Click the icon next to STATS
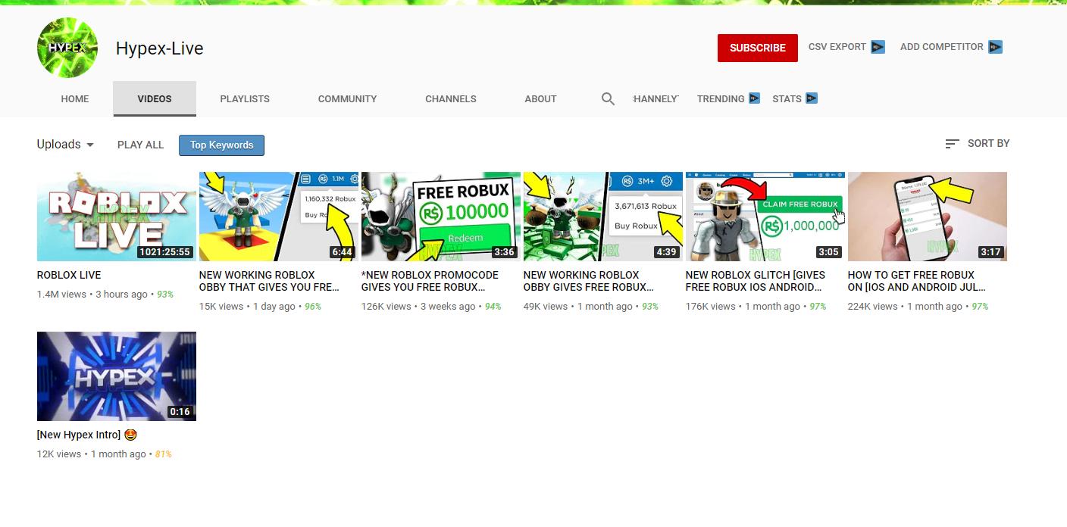Viewport: 1067px width, 527px height. 812,98
